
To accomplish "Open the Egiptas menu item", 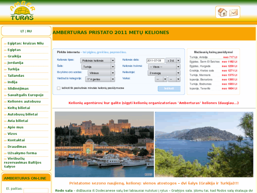I will point(14,50).
